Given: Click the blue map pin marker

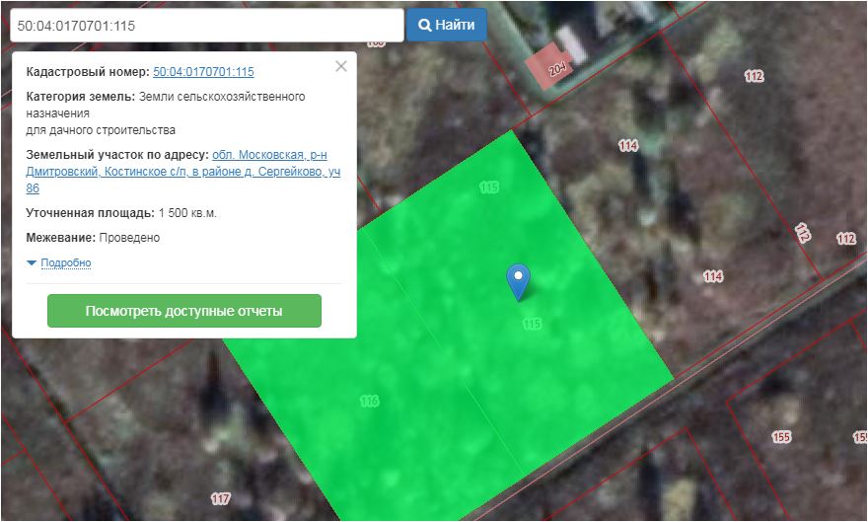Looking at the screenshot, I should click(x=518, y=279).
